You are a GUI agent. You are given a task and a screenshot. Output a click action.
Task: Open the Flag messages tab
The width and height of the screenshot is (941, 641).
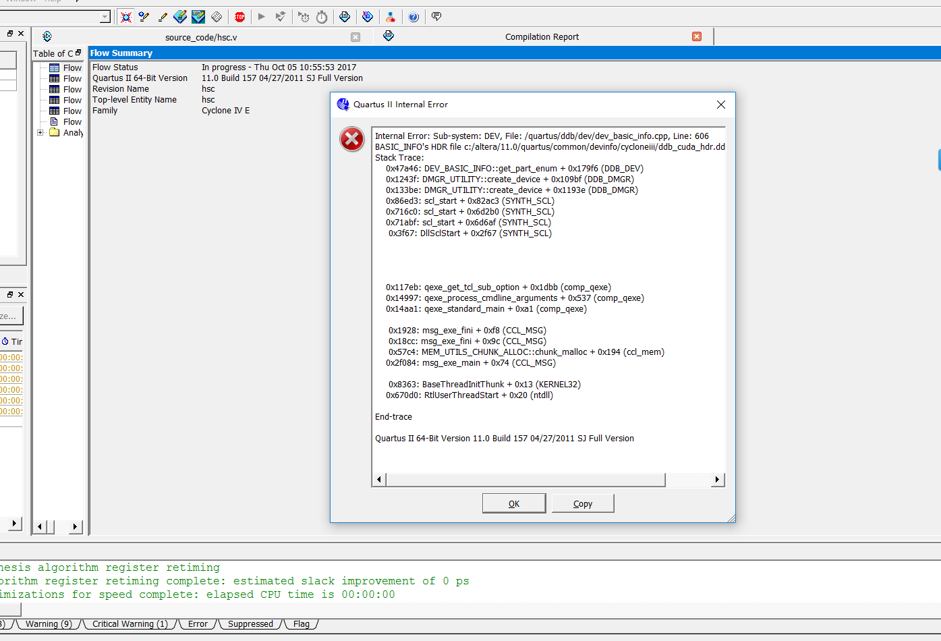[x=302, y=624]
